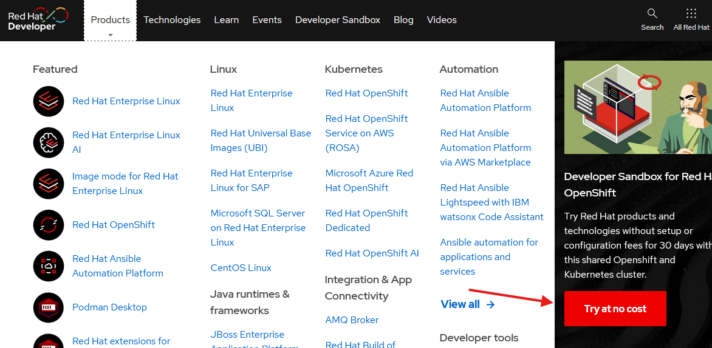Go to Developer Sandbox in navigation
Screen dimensions: 712x348
[338, 20]
